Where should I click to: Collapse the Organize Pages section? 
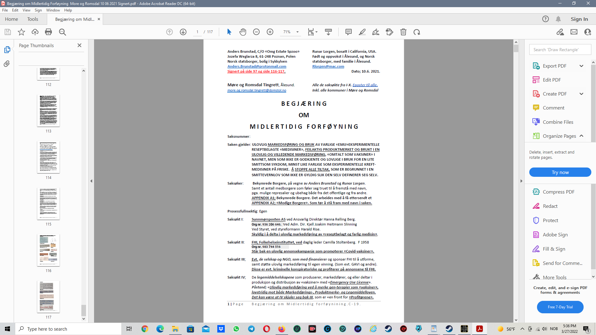click(581, 136)
